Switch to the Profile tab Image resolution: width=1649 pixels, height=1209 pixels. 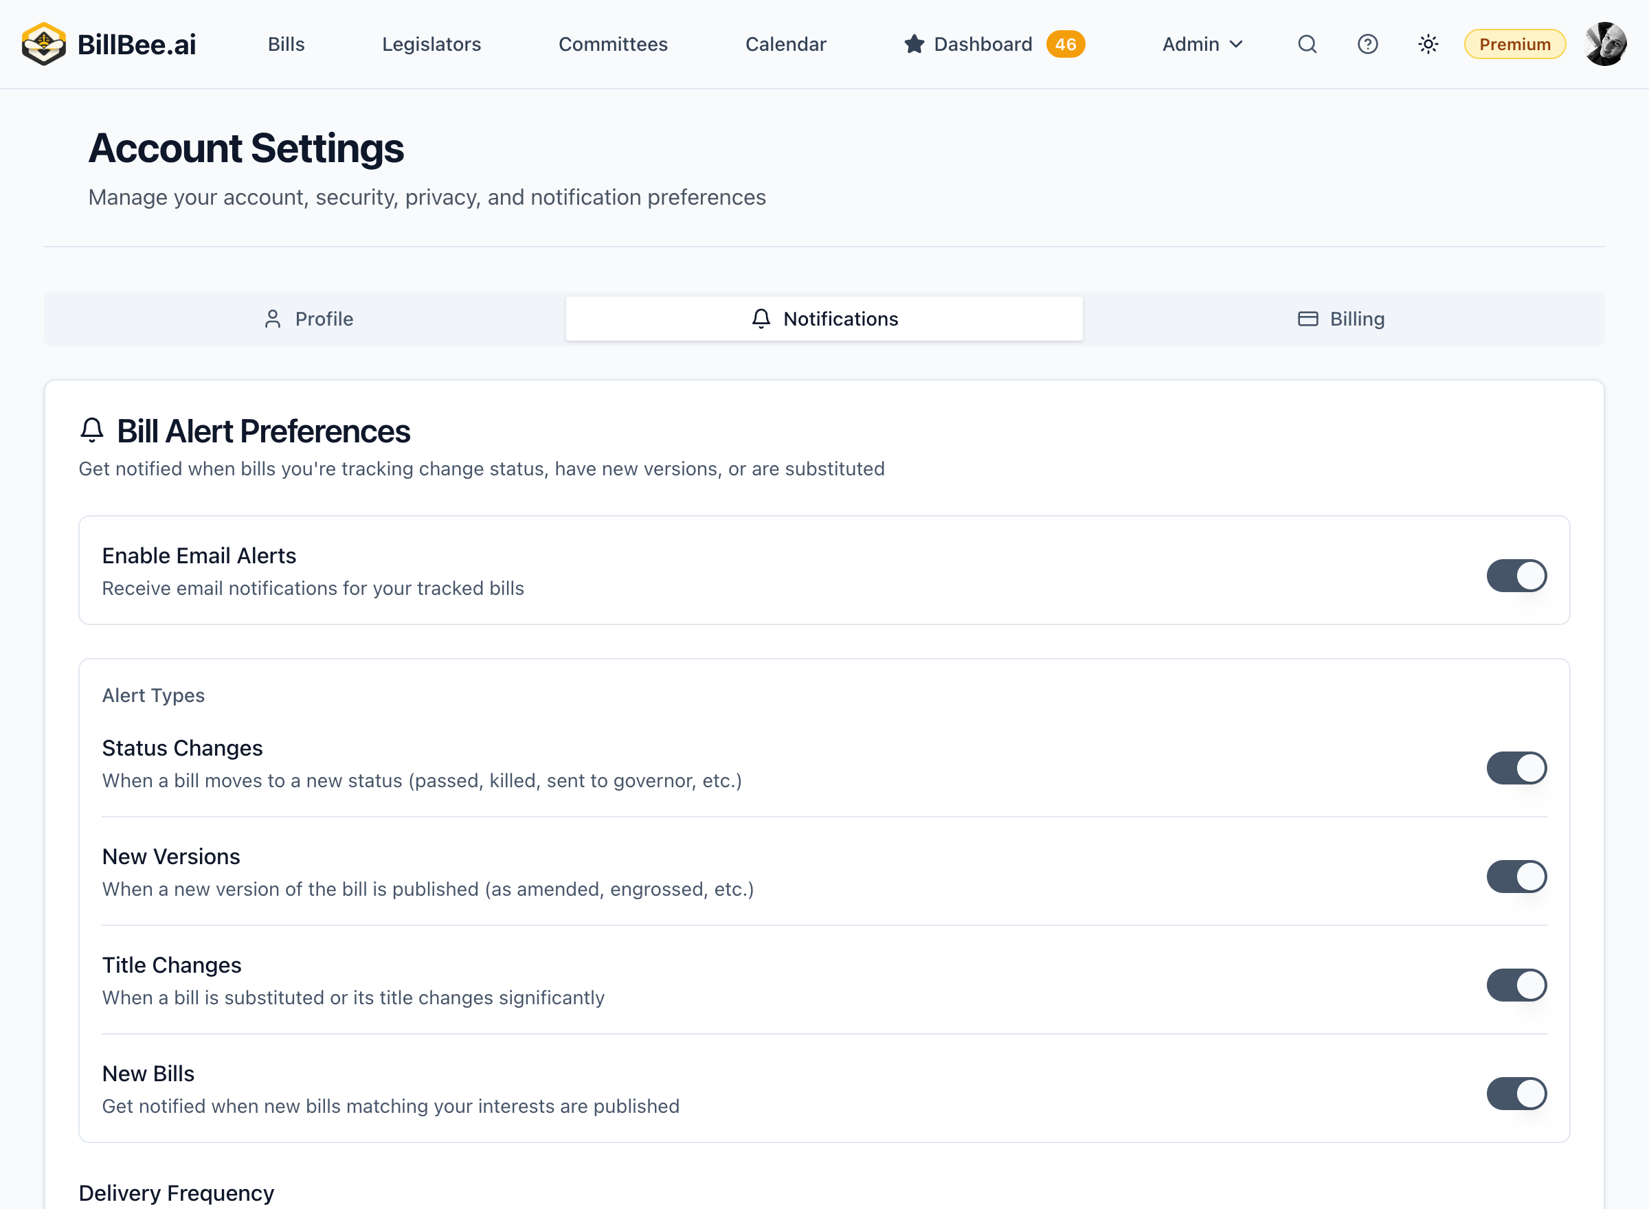(307, 318)
